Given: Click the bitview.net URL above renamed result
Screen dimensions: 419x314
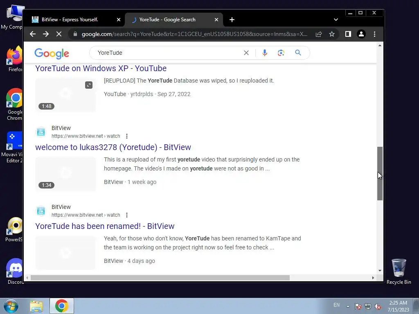Looking at the screenshot, I should 86,215.
